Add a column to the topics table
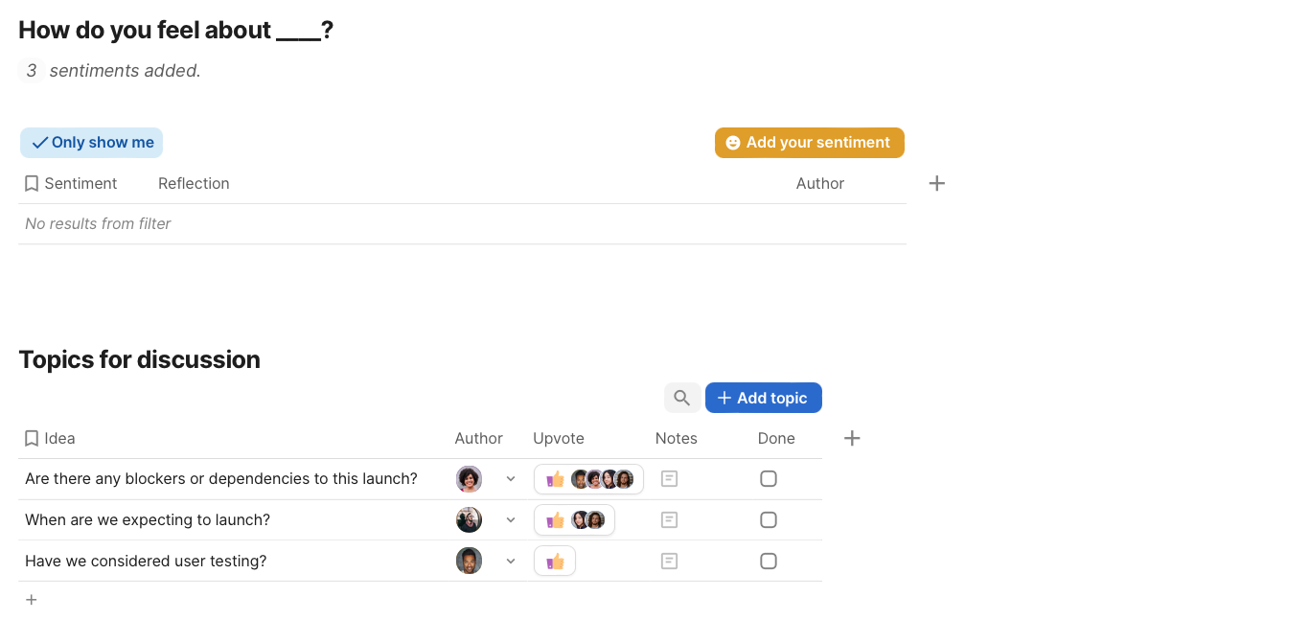Screen dimensions: 1310x620 (852, 438)
